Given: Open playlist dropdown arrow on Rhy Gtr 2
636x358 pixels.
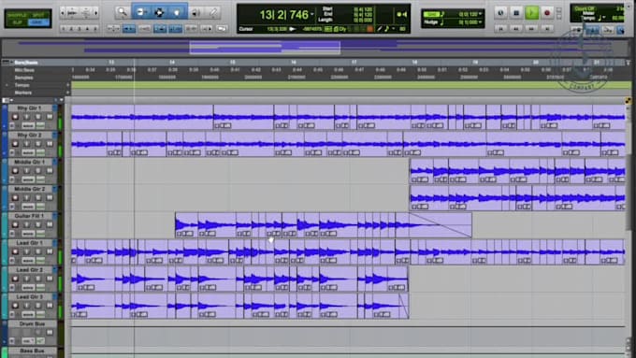Looking at the screenshot, I should coord(55,135).
